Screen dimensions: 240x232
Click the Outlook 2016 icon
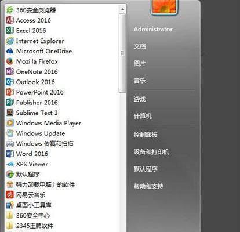pyautogui.click(x=10, y=82)
